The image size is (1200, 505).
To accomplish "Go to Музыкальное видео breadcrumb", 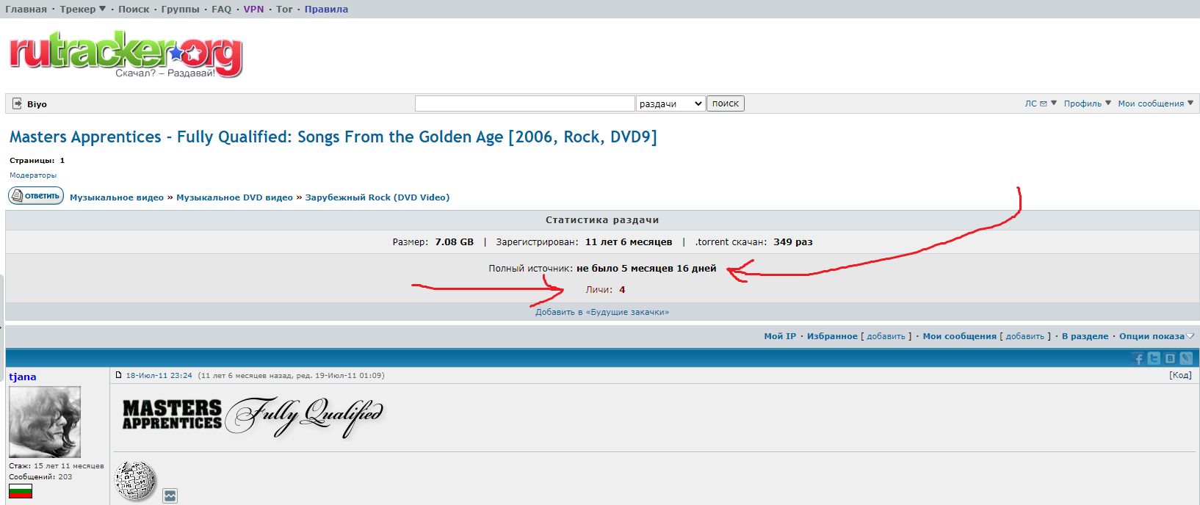I will click(x=117, y=197).
